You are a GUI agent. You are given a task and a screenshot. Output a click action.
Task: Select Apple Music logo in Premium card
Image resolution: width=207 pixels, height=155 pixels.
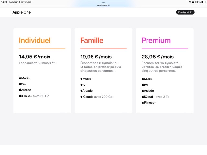(147, 79)
